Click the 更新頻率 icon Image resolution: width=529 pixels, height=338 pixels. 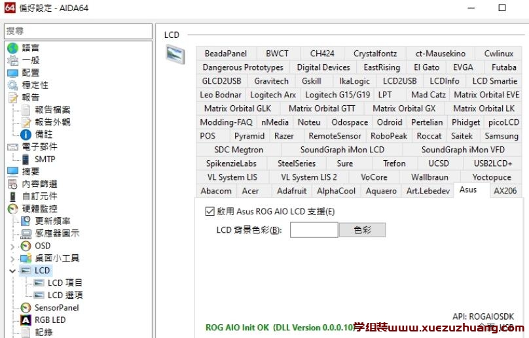point(26,221)
